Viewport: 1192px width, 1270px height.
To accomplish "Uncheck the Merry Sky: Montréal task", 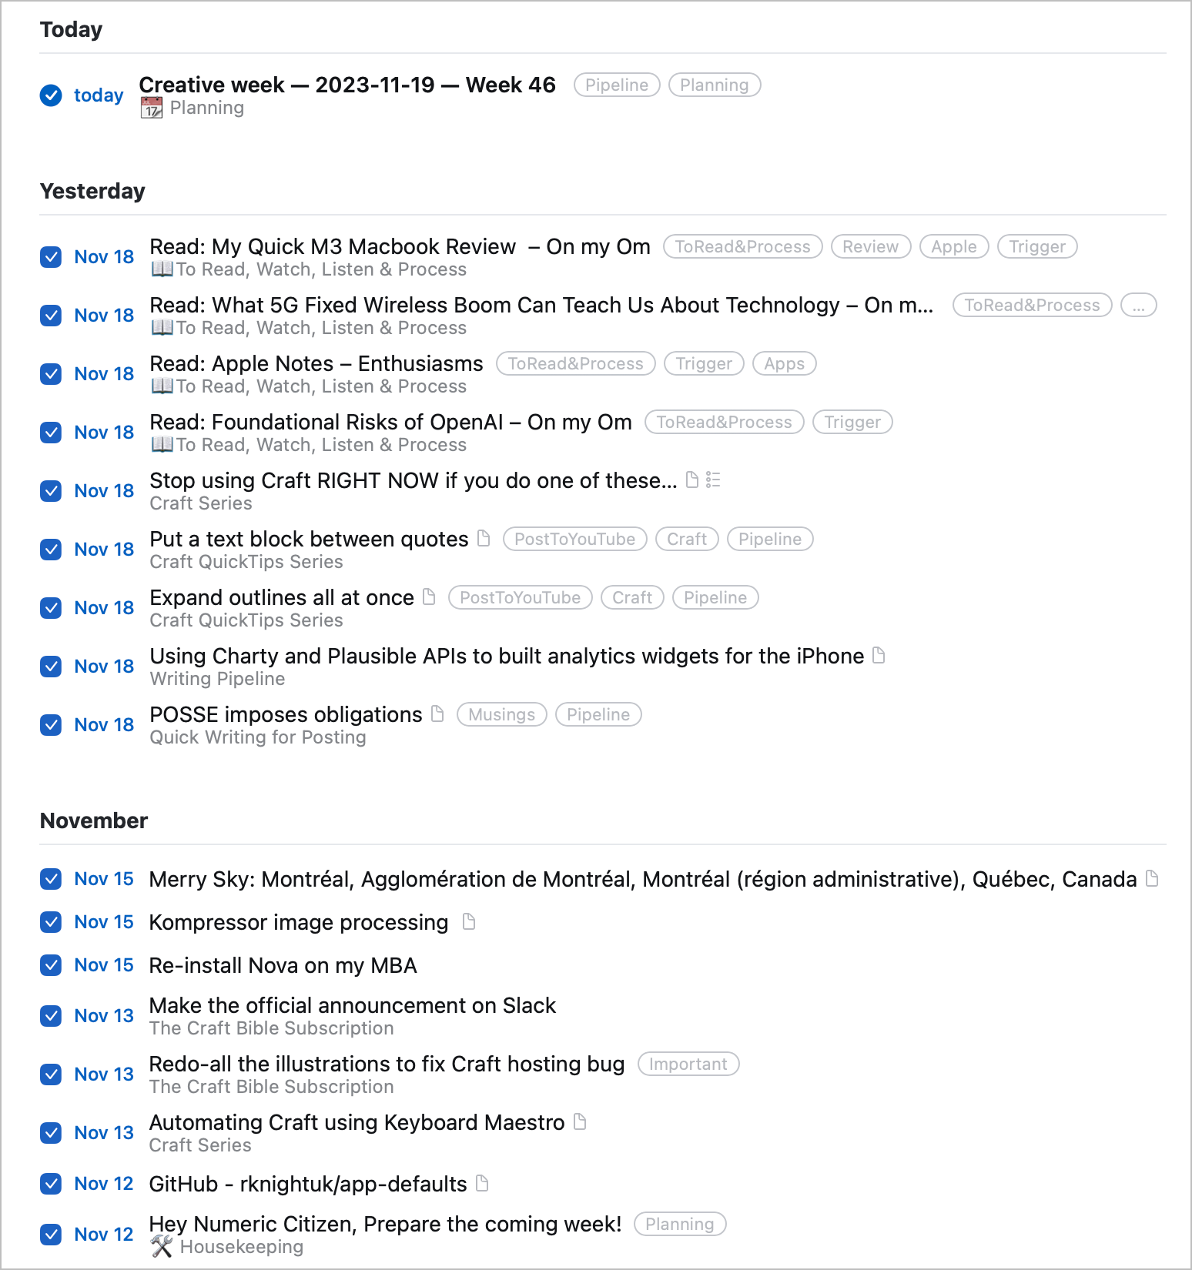I will (x=51, y=879).
